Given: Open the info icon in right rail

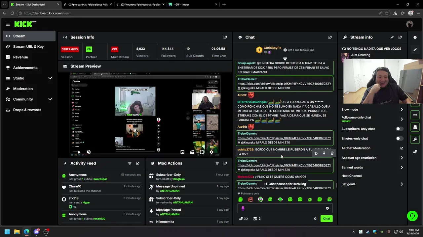Looking at the screenshot, I should (415, 37).
